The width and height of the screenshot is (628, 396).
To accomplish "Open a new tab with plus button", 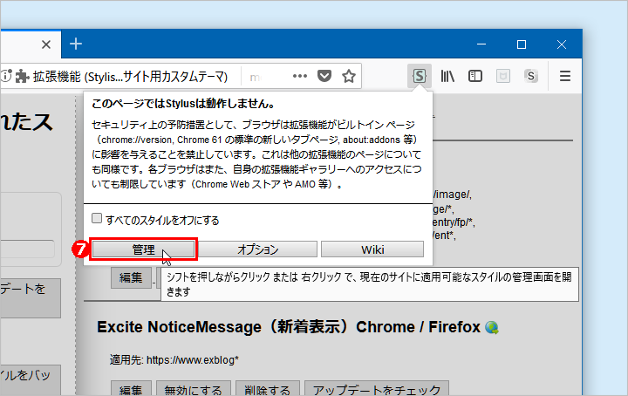I will (x=76, y=44).
